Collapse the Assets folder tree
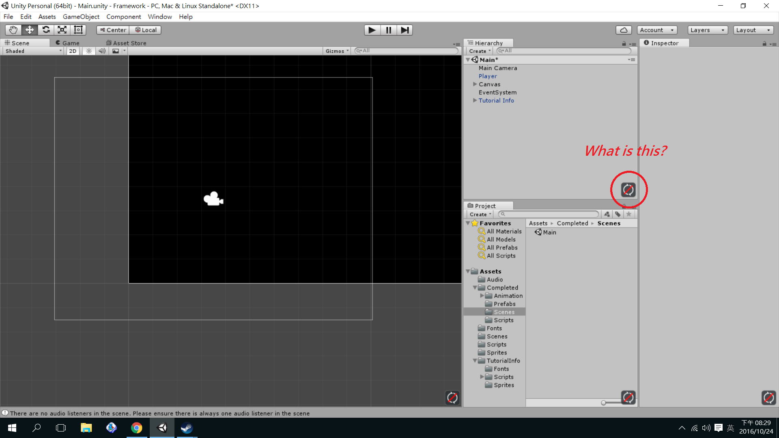The height and width of the screenshot is (438, 779). 468,271
